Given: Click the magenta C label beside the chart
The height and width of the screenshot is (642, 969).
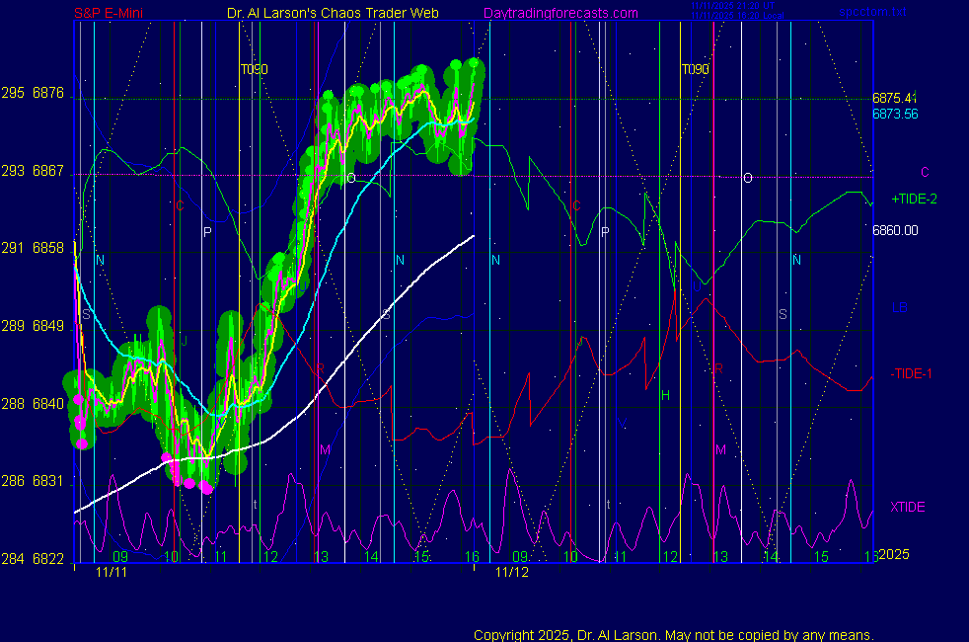Looking at the screenshot, I should pos(925,172).
